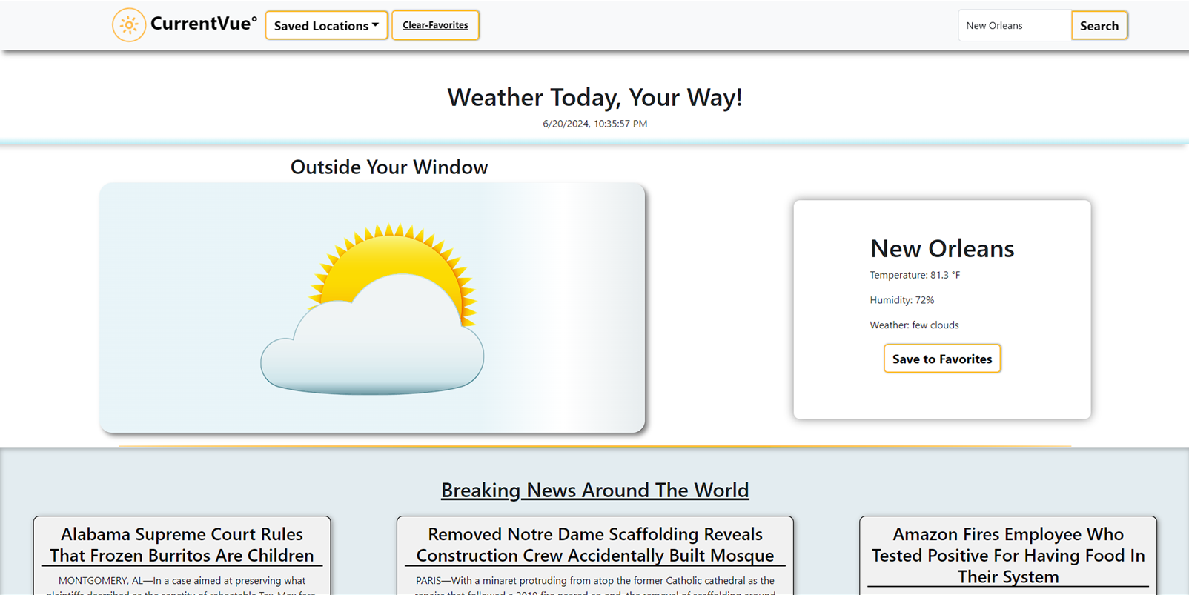The height and width of the screenshot is (595, 1189).
Task: Focus the New Orleans search field
Action: (x=1013, y=25)
